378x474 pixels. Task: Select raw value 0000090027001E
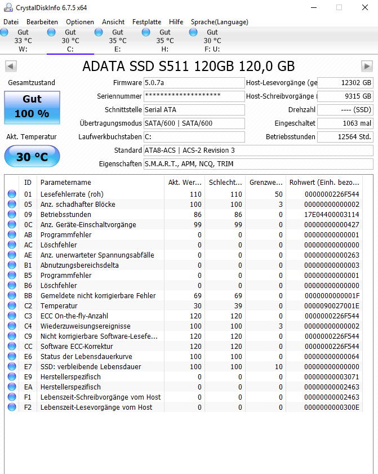tap(332, 305)
